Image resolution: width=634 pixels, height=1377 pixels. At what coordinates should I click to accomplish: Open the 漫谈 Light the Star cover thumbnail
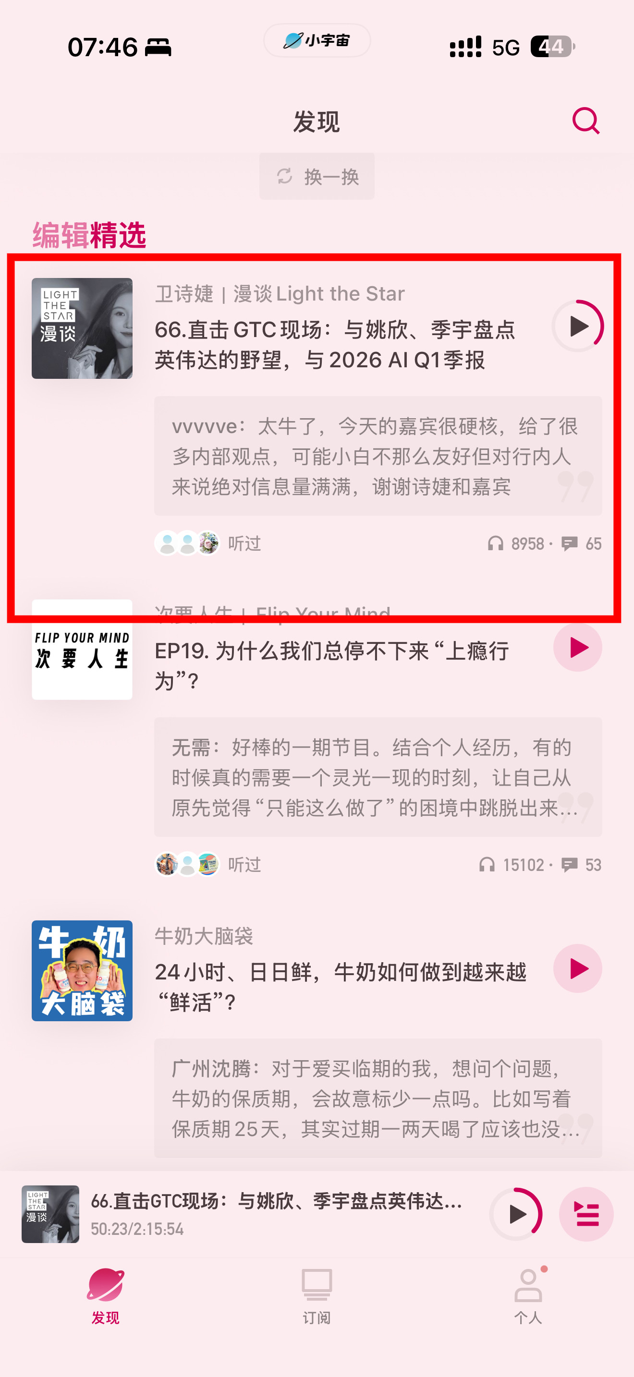tap(82, 328)
